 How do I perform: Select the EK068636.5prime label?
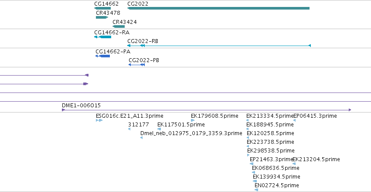pyautogui.click(x=276, y=168)
